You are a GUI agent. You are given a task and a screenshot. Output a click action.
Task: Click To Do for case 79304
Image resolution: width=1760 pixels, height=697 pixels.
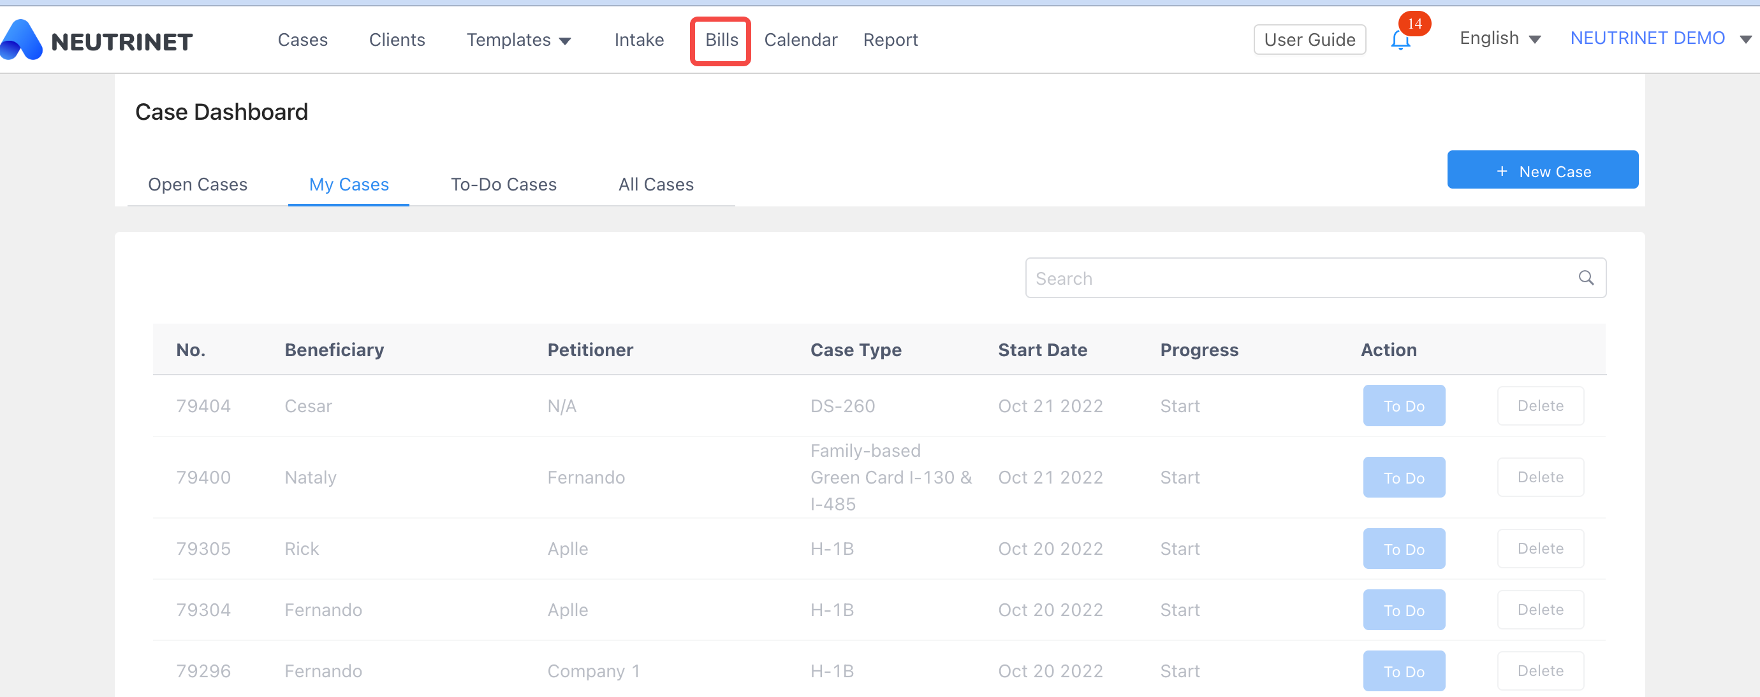pyautogui.click(x=1404, y=610)
